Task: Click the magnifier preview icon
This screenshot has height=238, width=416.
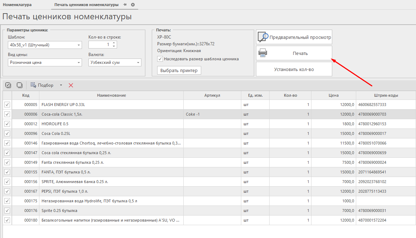Action: 263,37
